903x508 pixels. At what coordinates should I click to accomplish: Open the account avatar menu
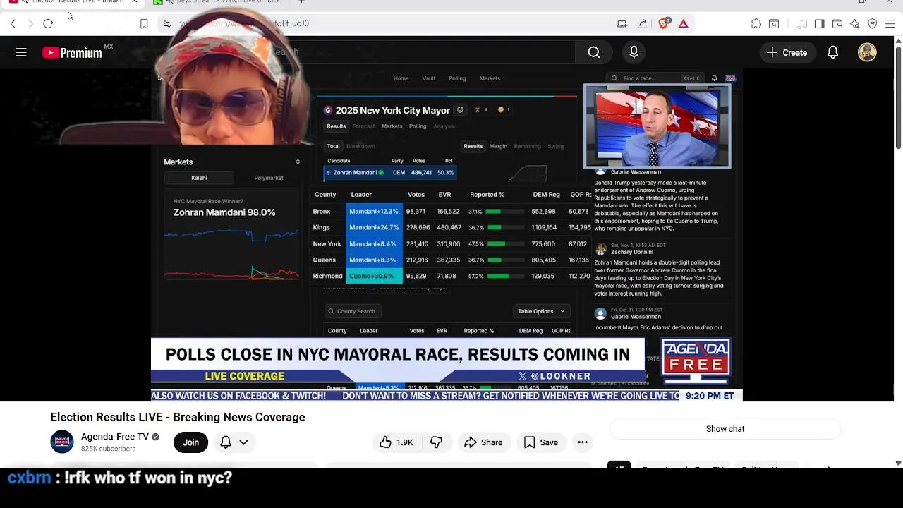(867, 52)
